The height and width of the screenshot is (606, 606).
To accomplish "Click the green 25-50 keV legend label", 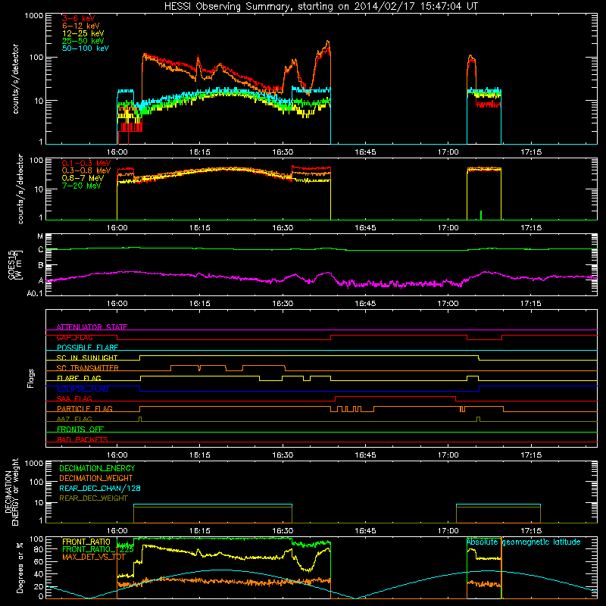I will click(x=83, y=41).
